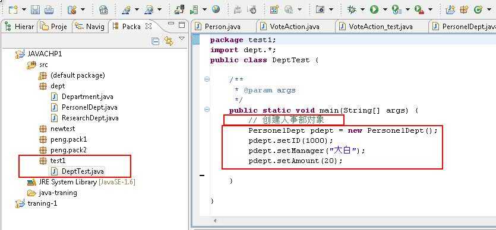Open the Debug dropdown arrow
The image size is (496, 230).
point(362,9)
